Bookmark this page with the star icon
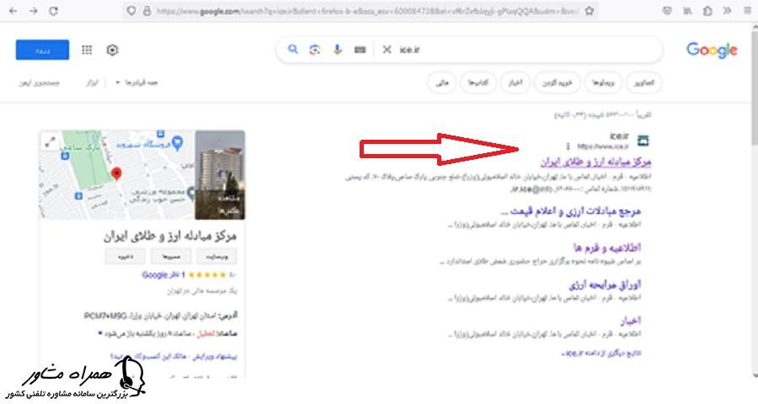This screenshot has width=758, height=404. click(x=590, y=11)
